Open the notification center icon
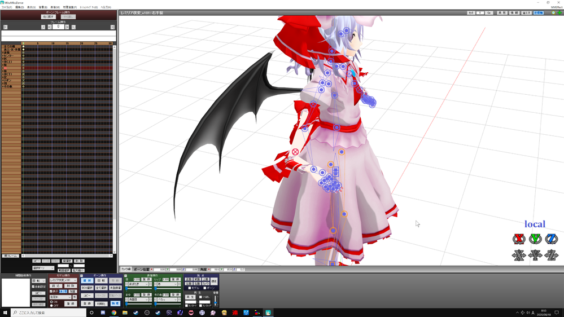564x317 pixels. click(x=557, y=312)
